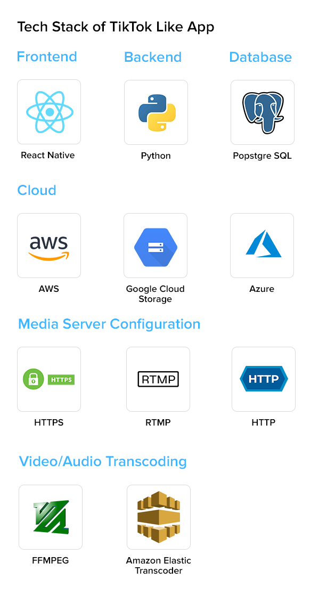Click the RTMP boxed logo

158,379
